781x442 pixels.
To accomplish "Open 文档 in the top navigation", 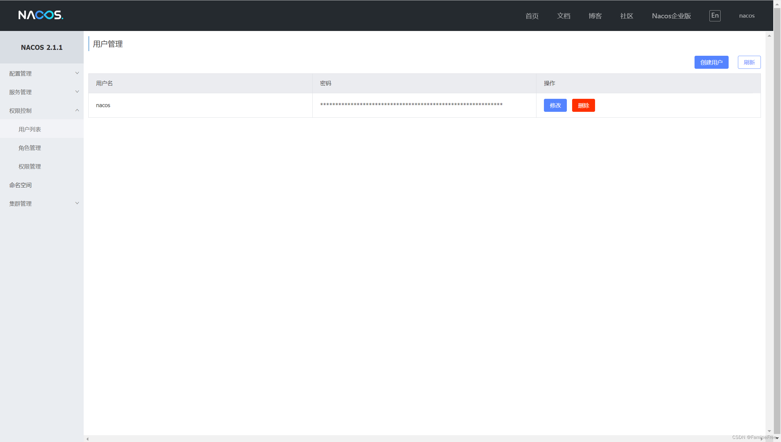I will tap(563, 16).
